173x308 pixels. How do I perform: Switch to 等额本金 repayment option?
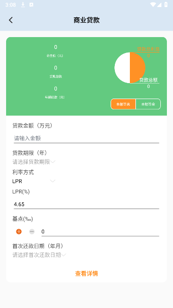click(148, 104)
